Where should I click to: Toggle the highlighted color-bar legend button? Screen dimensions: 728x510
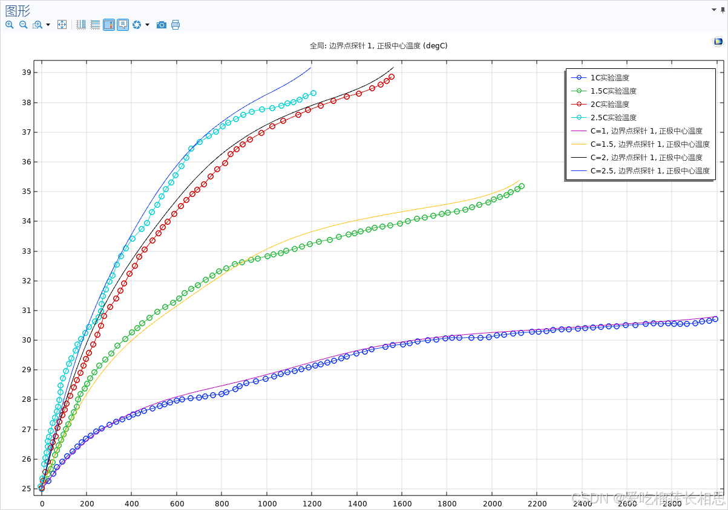pyautogui.click(x=109, y=25)
